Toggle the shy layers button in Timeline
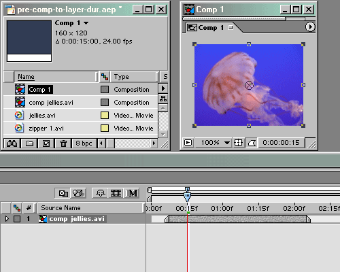 (x=100, y=193)
